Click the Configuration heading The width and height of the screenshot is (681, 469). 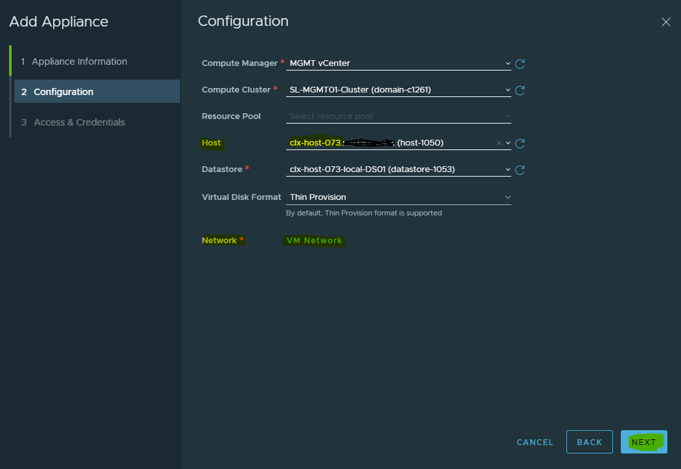[x=243, y=21]
